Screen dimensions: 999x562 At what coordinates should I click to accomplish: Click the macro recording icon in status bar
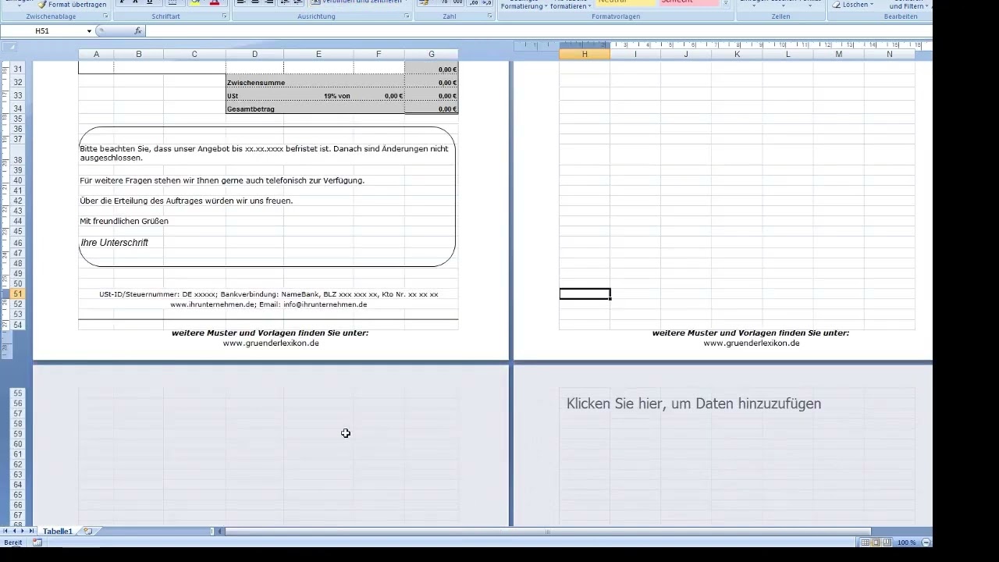pyautogui.click(x=37, y=542)
